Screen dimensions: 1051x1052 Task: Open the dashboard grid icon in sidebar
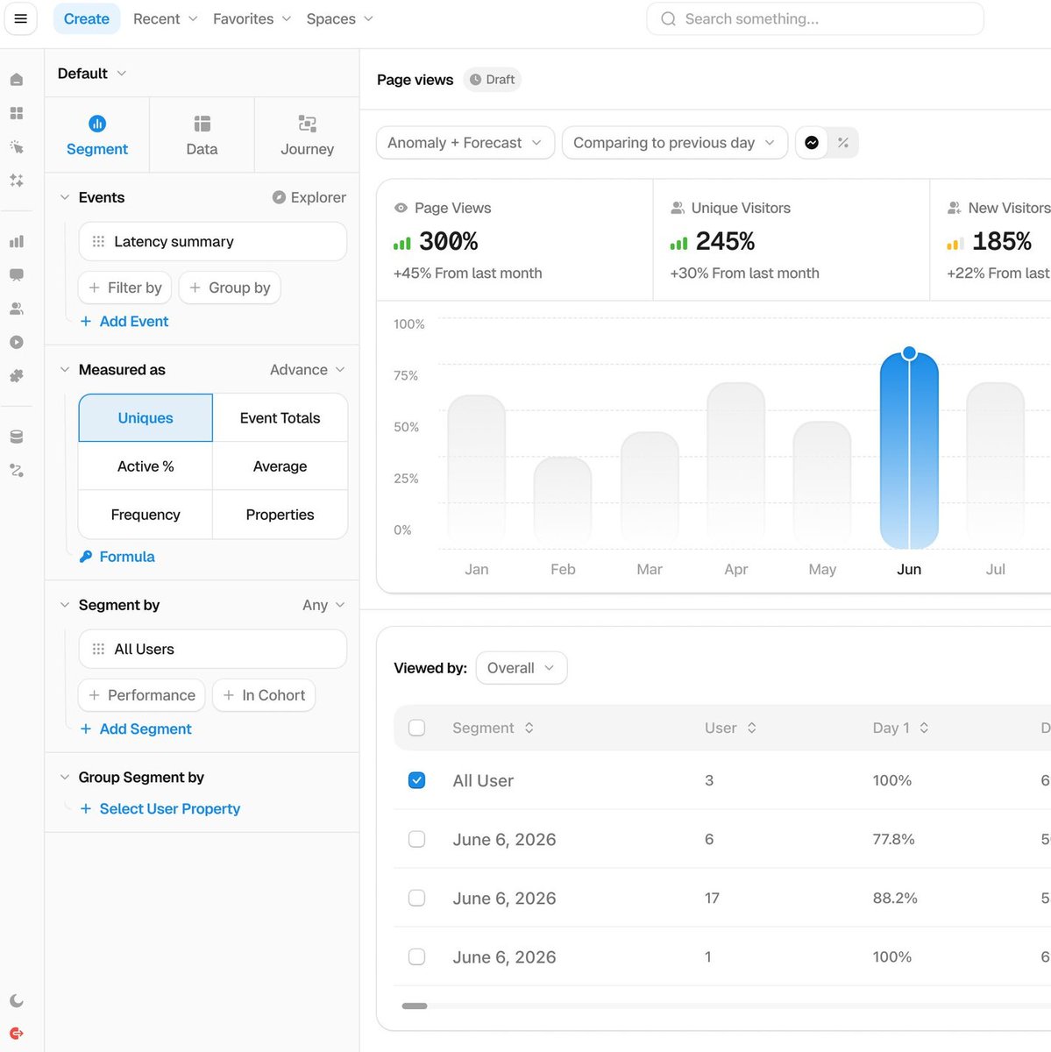point(17,113)
